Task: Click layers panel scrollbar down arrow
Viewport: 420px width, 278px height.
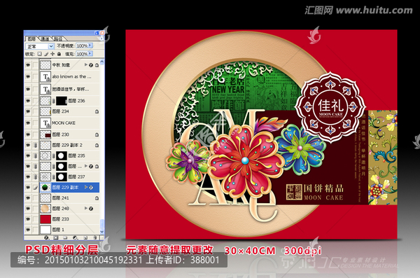Action: 101,232
